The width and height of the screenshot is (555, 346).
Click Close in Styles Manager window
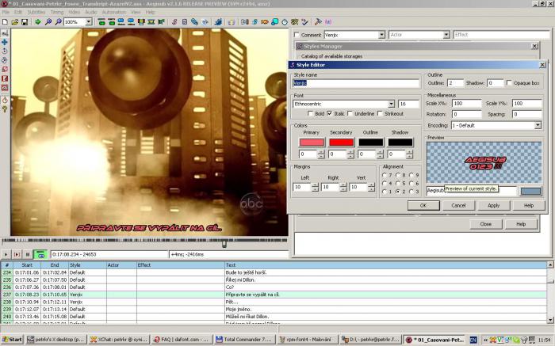click(485, 224)
